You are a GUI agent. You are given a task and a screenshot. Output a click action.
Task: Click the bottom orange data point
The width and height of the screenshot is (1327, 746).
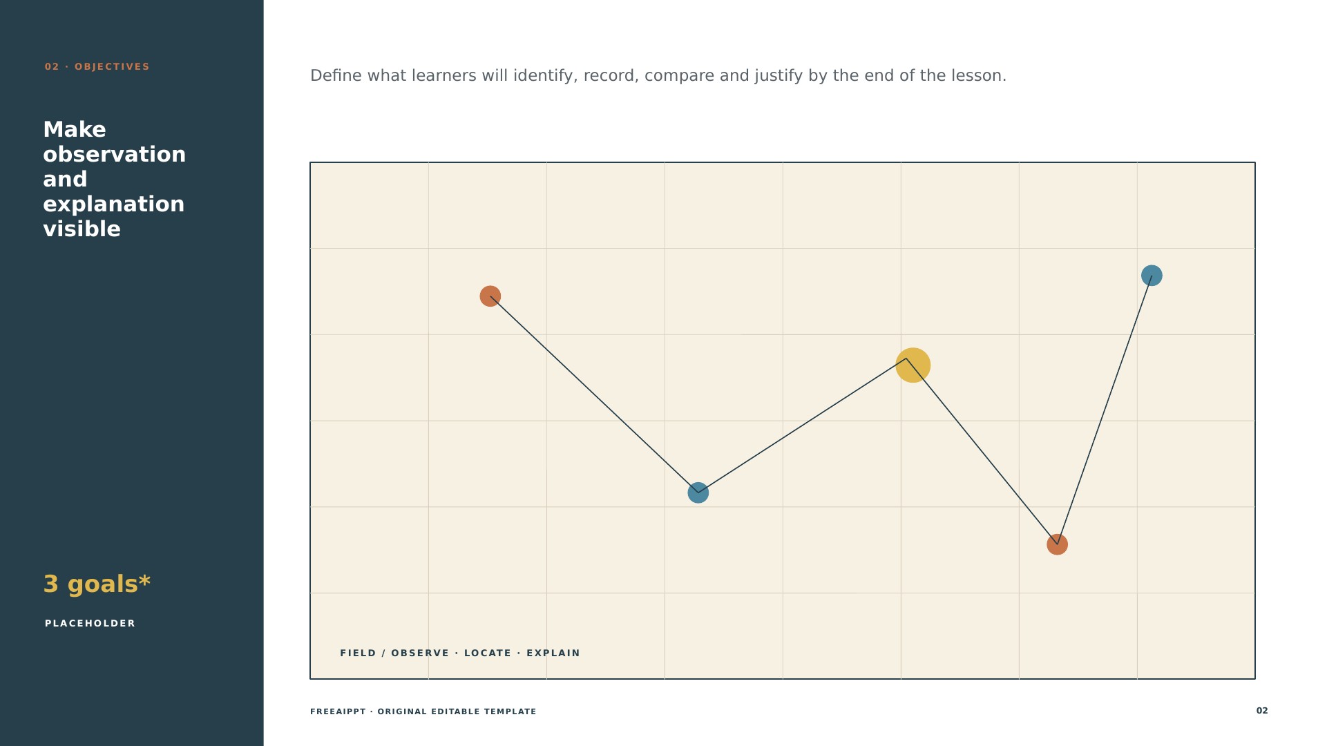pos(1057,544)
